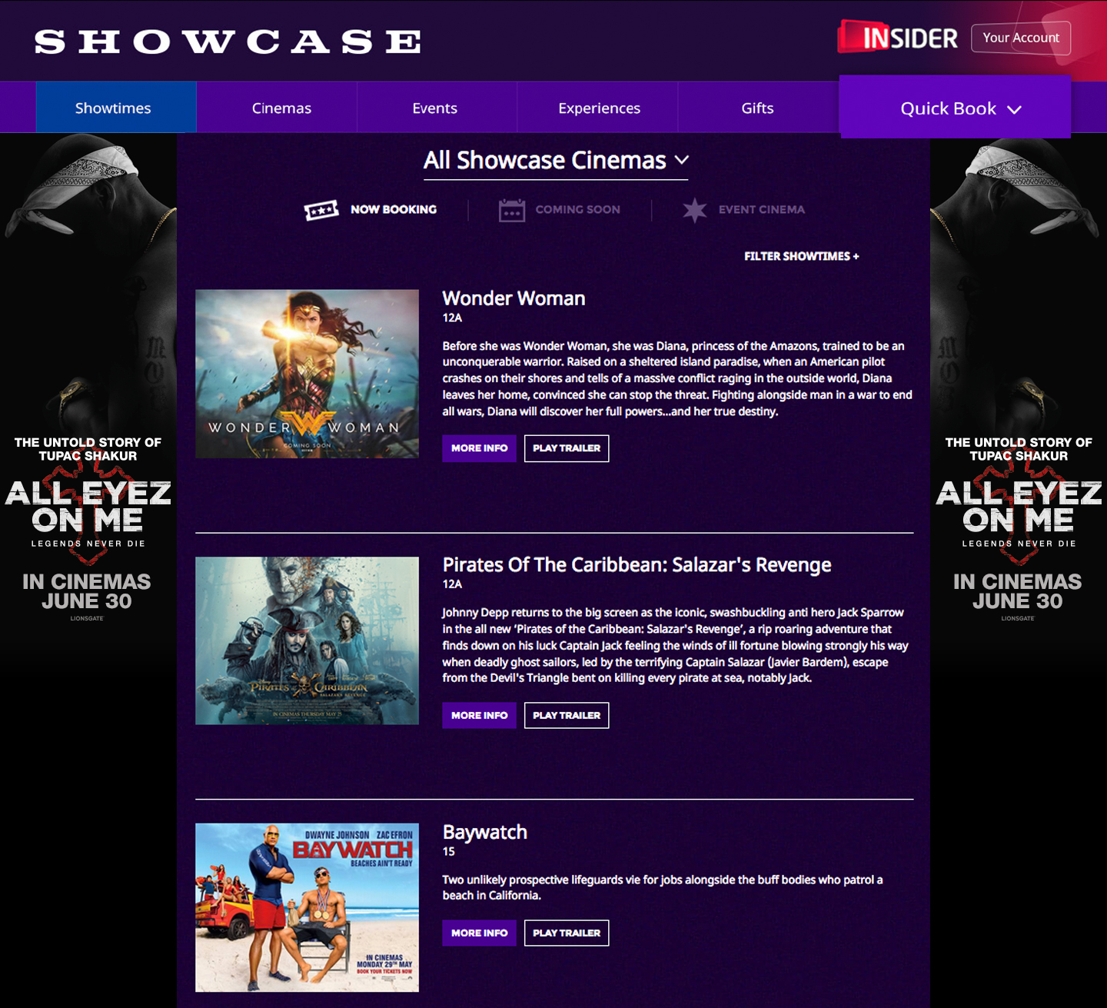This screenshot has height=1008, width=1107.
Task: Click the Baywatch synopsis text
Action: [663, 887]
